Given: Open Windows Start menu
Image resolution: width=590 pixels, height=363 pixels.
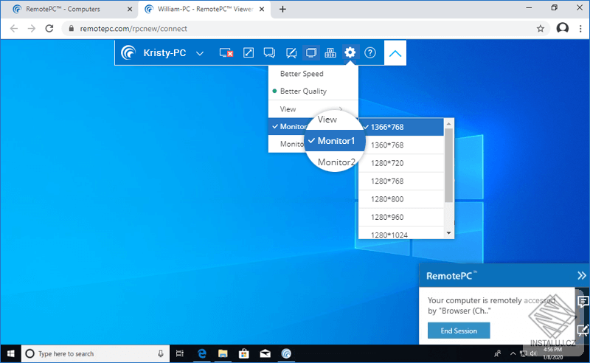Looking at the screenshot, I should 10,353.
